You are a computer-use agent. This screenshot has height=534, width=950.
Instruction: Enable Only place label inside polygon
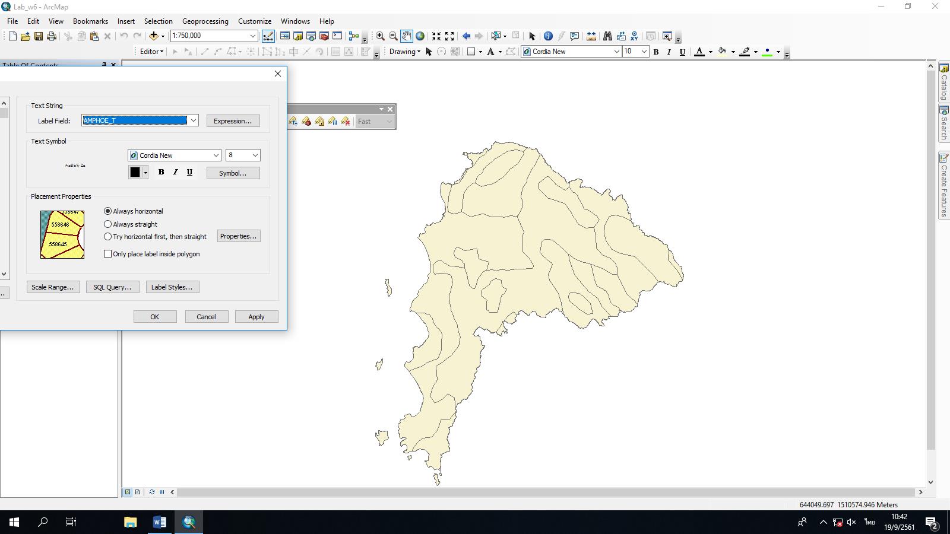click(107, 253)
